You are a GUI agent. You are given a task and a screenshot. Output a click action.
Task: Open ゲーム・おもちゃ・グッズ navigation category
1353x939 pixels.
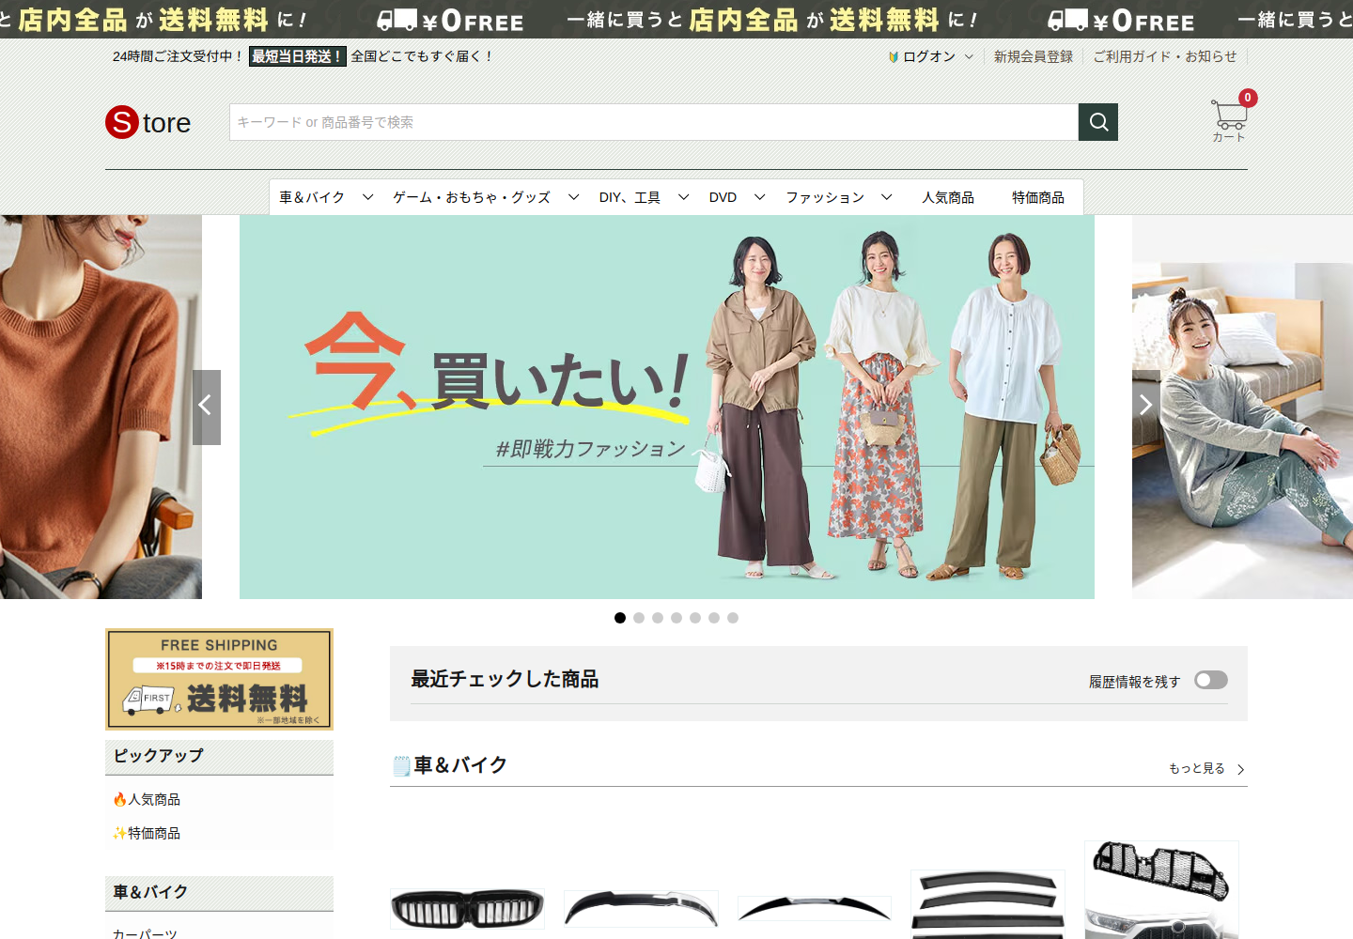click(x=472, y=197)
